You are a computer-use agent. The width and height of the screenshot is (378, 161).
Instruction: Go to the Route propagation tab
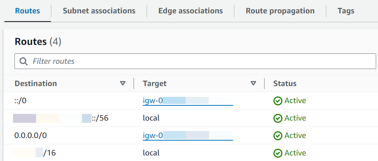(x=280, y=11)
